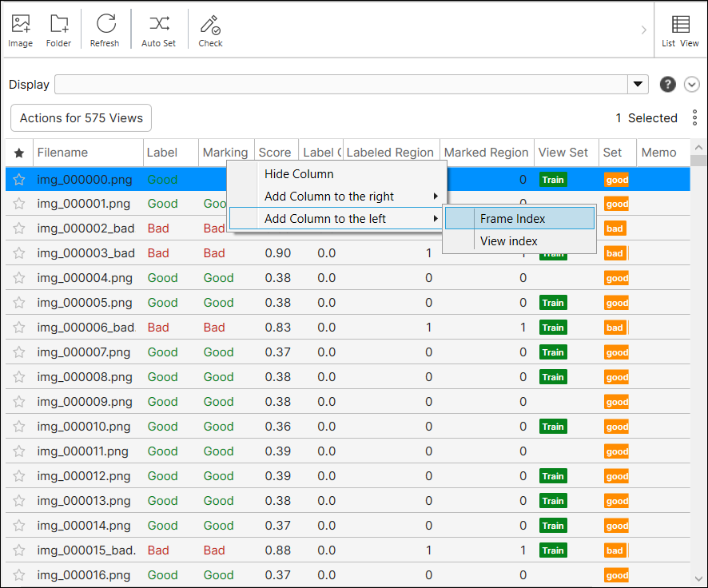The width and height of the screenshot is (708, 588).
Task: Expand the toolbar overflow chevron
Action: pos(644,30)
